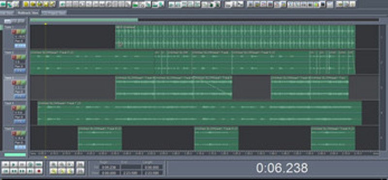Zoom out to show the full session
Viewport: 388px width, 180px height.
coord(70,164)
